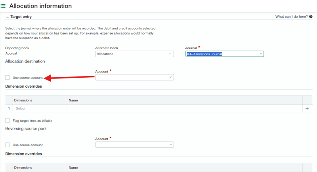Enable Use source account under Allocation destination
The image size is (317, 172).
pyautogui.click(x=8, y=78)
